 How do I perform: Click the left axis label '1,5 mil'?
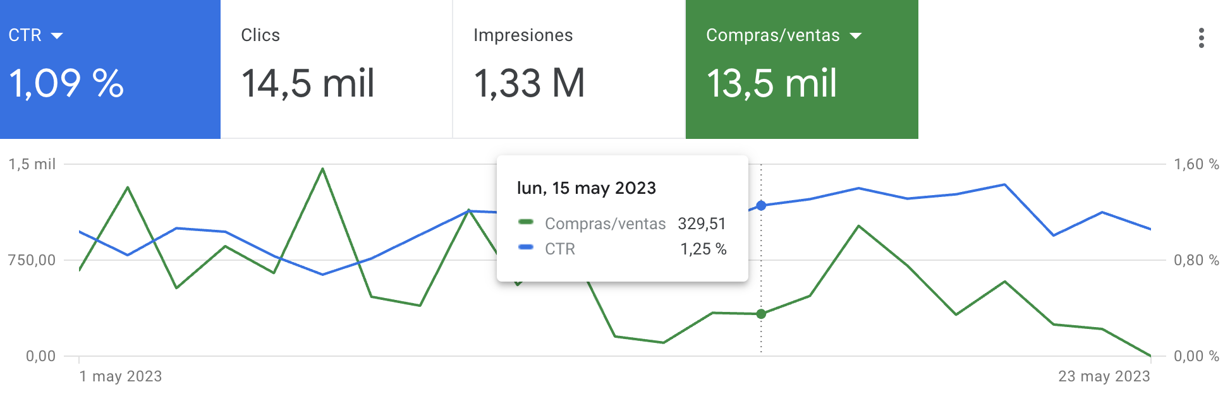(x=32, y=164)
